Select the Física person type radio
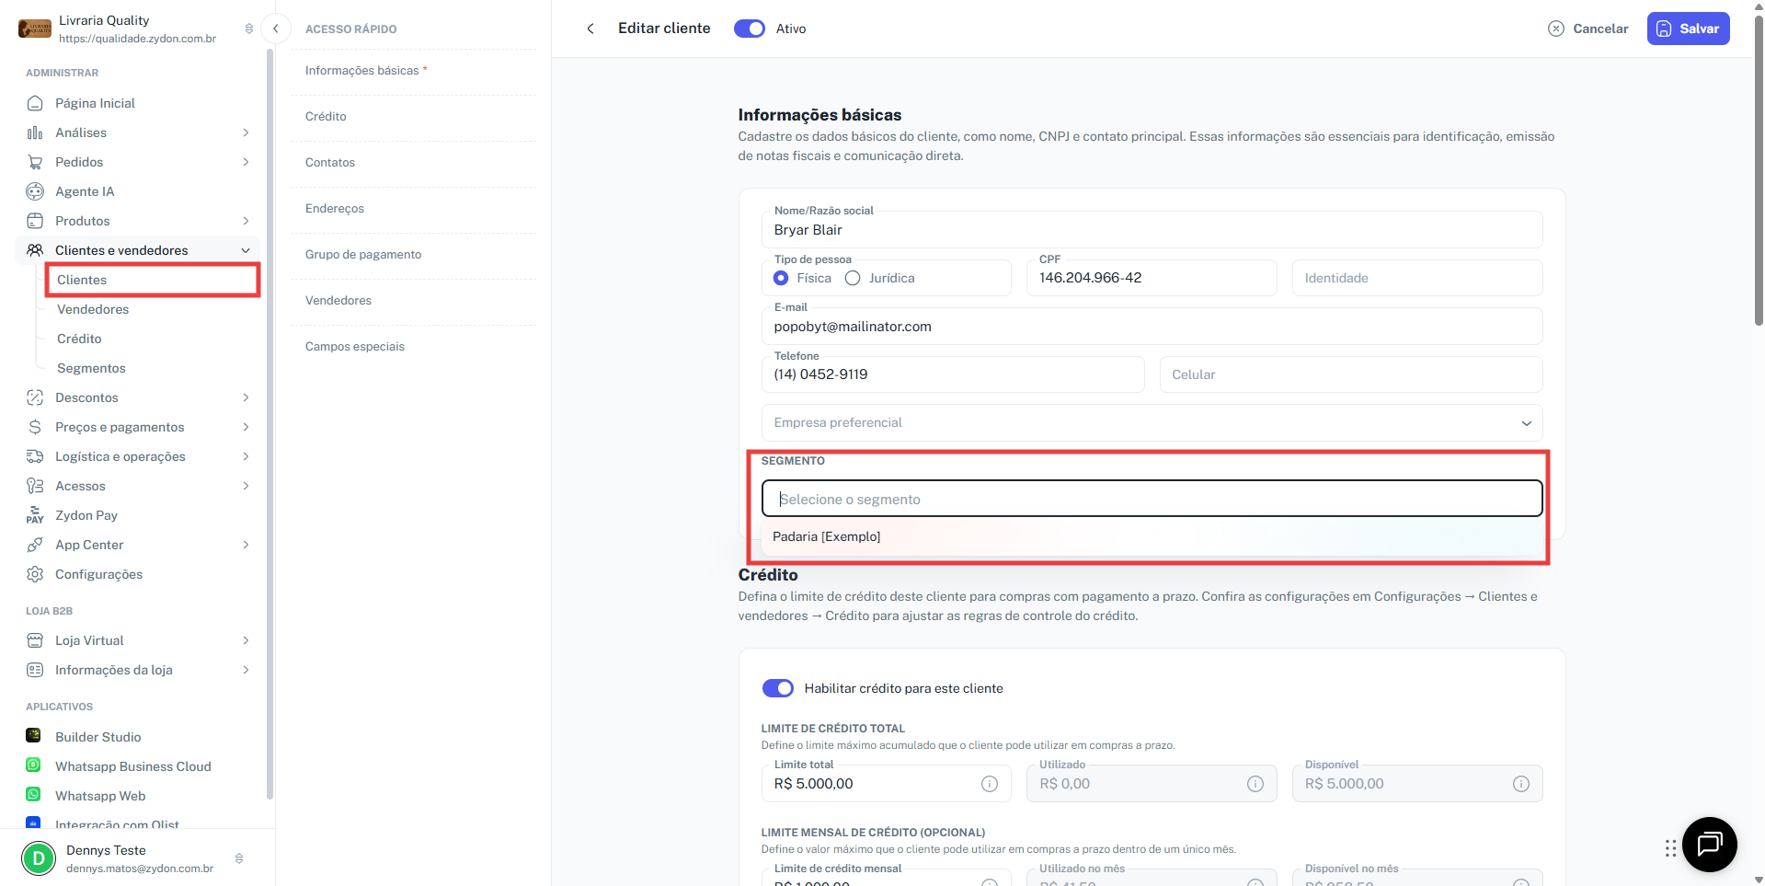 [781, 278]
